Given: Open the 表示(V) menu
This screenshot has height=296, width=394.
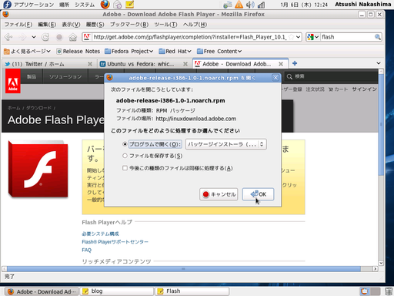Looking at the screenshot, I should click(71, 25).
